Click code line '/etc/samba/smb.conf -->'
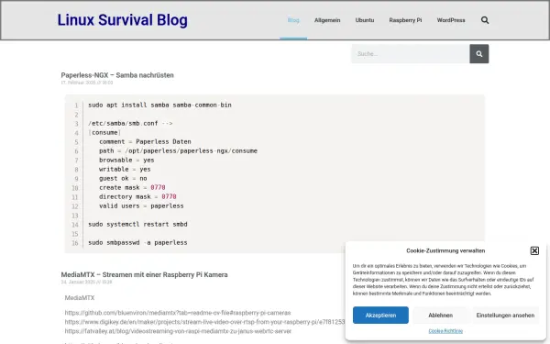The height and width of the screenshot is (344, 550). [130, 123]
